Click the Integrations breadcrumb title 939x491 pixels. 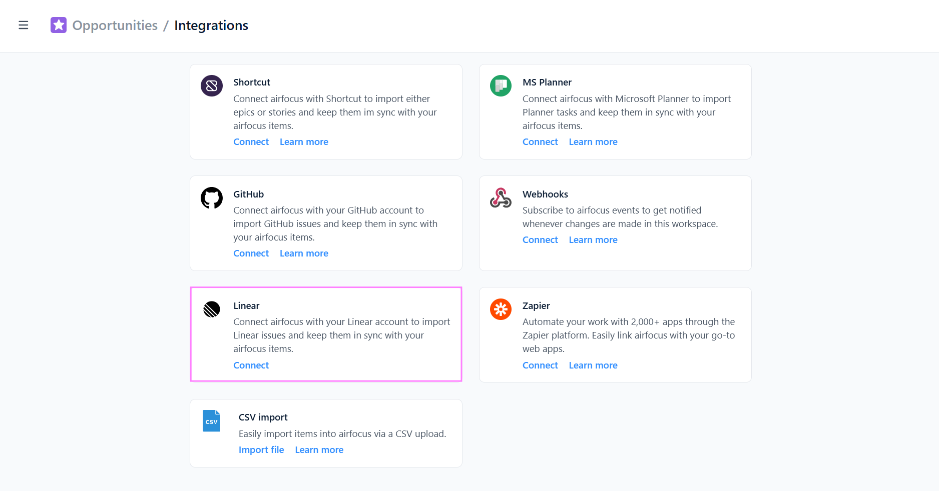tap(211, 25)
